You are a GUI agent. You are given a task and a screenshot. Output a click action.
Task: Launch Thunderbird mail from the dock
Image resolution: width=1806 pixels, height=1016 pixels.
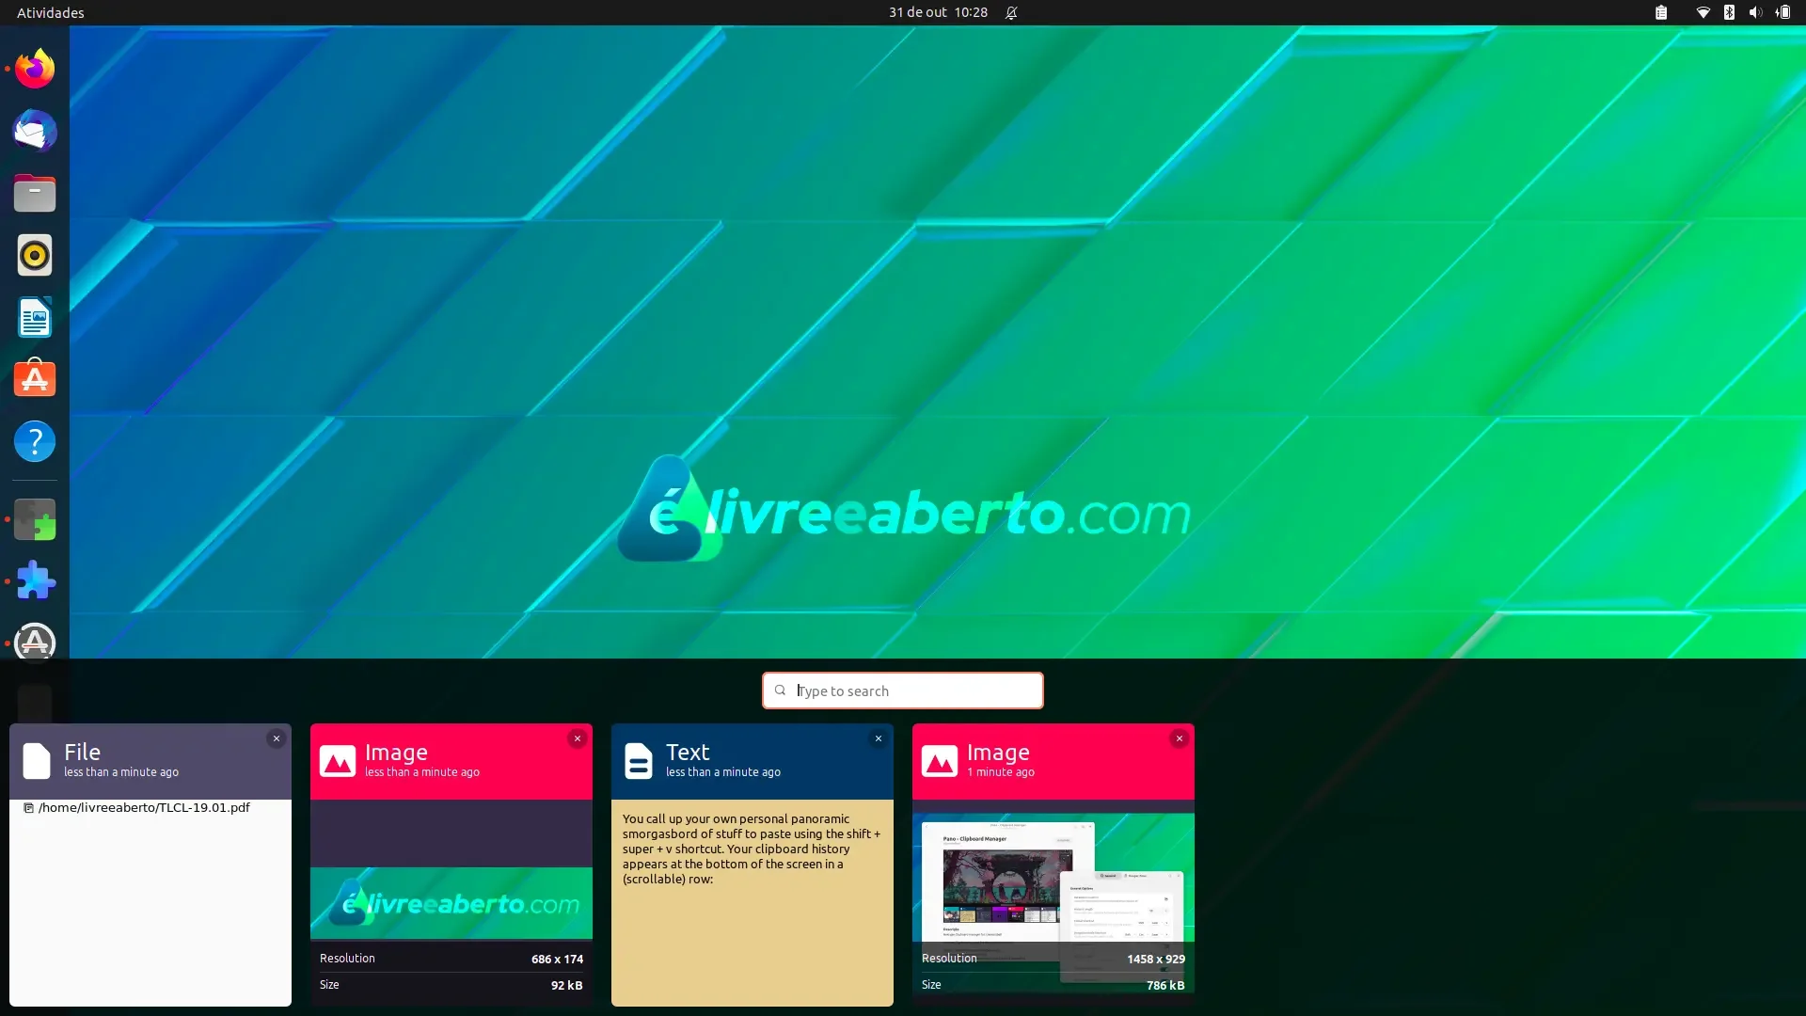coord(35,131)
